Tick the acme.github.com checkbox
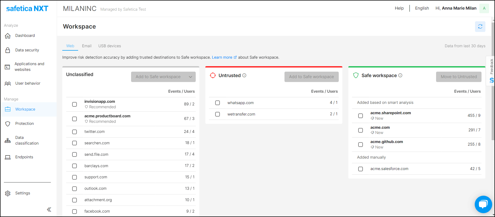The height and width of the screenshot is (217, 495). click(x=361, y=145)
